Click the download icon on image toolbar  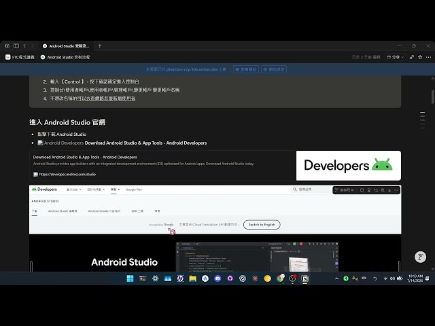(389, 190)
